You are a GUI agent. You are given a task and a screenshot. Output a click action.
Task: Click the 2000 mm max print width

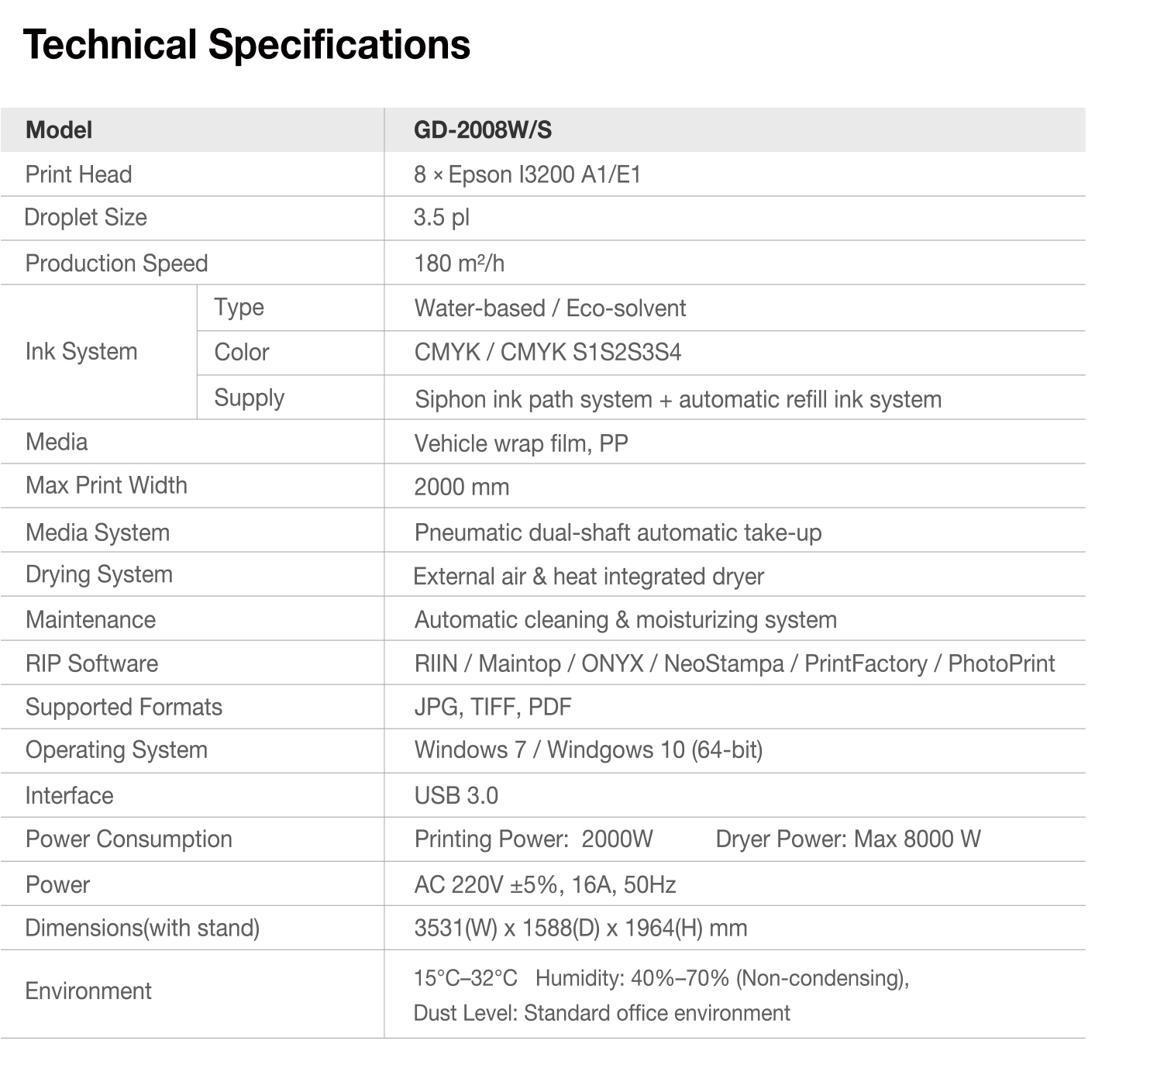click(x=461, y=487)
